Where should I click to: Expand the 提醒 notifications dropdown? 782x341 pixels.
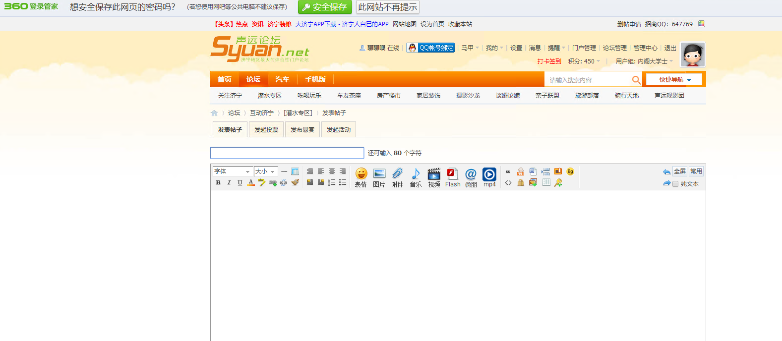pos(556,48)
